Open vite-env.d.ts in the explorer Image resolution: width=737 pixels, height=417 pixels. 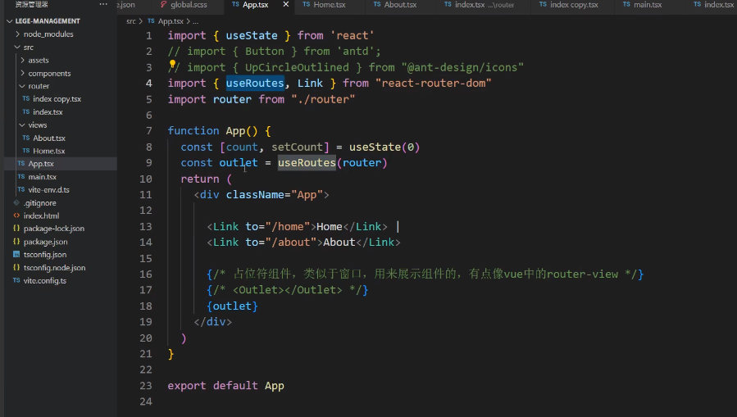pyautogui.click(x=49, y=190)
